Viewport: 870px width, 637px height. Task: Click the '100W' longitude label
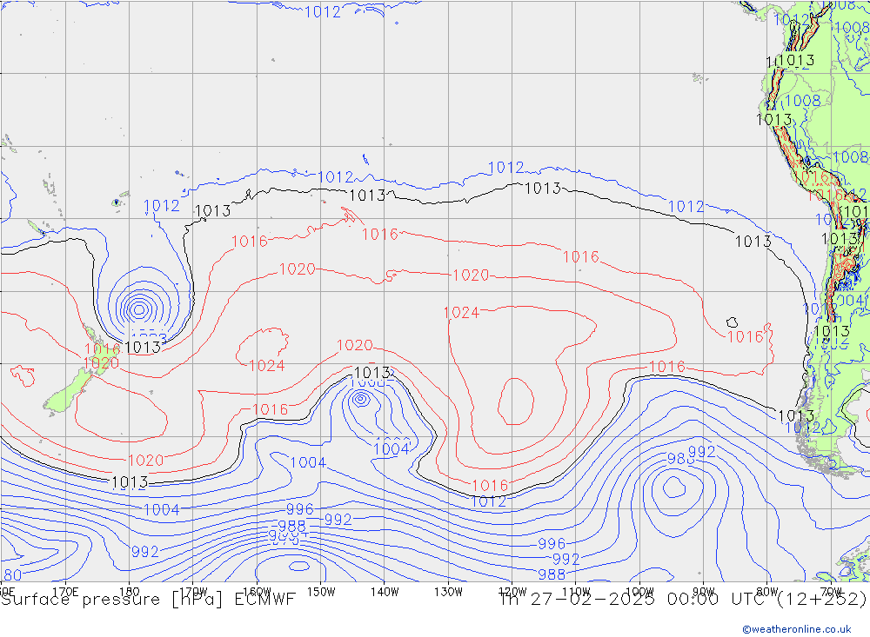pos(639,592)
